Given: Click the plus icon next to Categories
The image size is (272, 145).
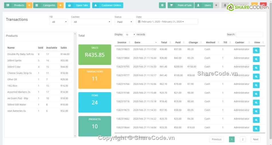Looking at the screenshot, I should [x=60, y=5].
